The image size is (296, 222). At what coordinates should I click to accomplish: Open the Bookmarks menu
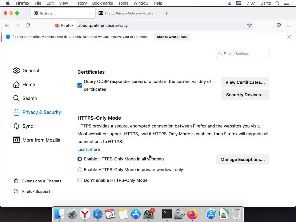(x=103, y=3)
